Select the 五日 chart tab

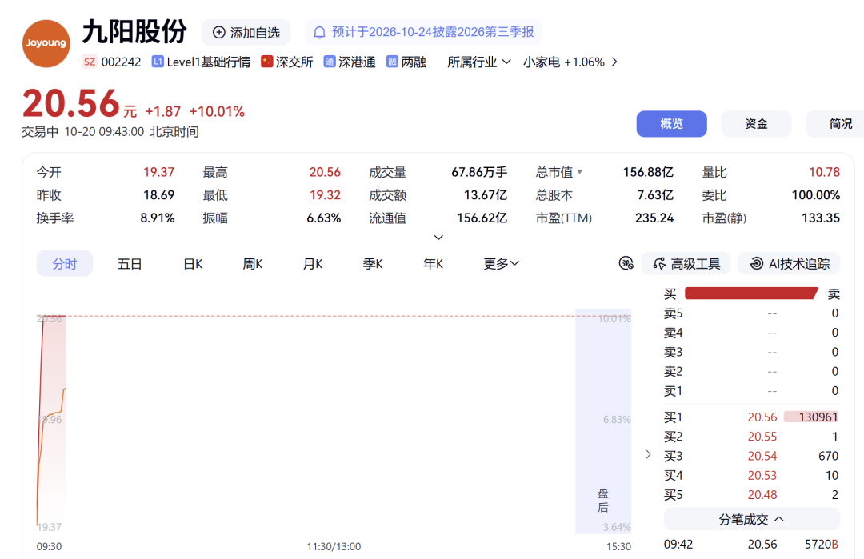click(130, 264)
